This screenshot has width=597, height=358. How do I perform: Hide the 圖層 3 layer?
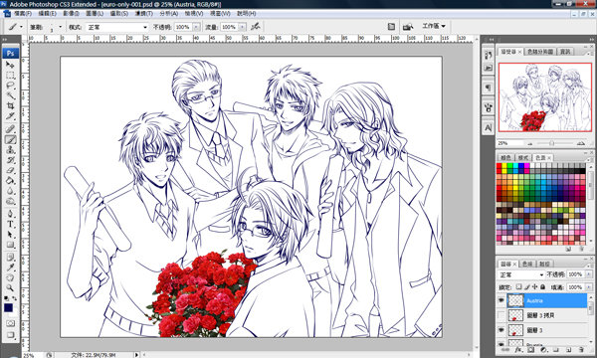(501, 330)
